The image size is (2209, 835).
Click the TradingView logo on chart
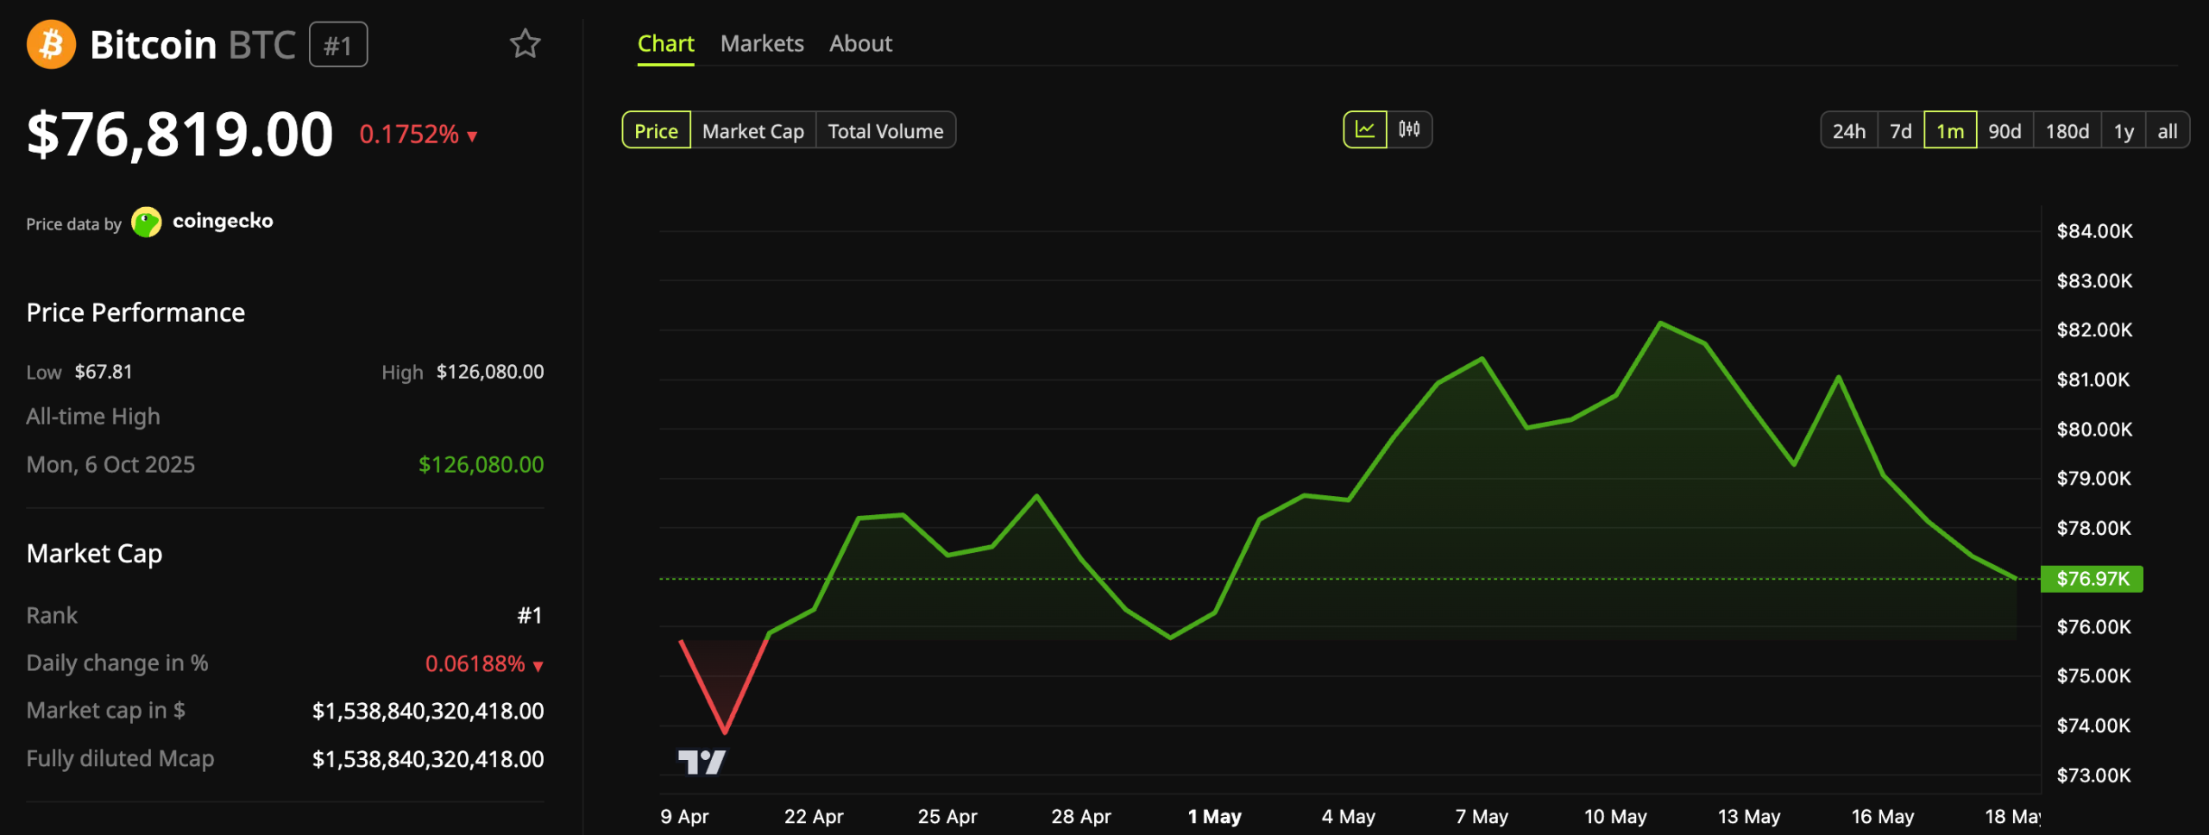(702, 762)
